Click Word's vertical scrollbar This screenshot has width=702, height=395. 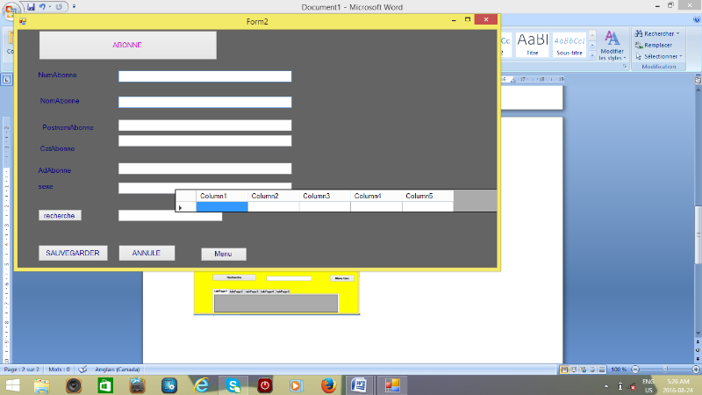(698, 234)
